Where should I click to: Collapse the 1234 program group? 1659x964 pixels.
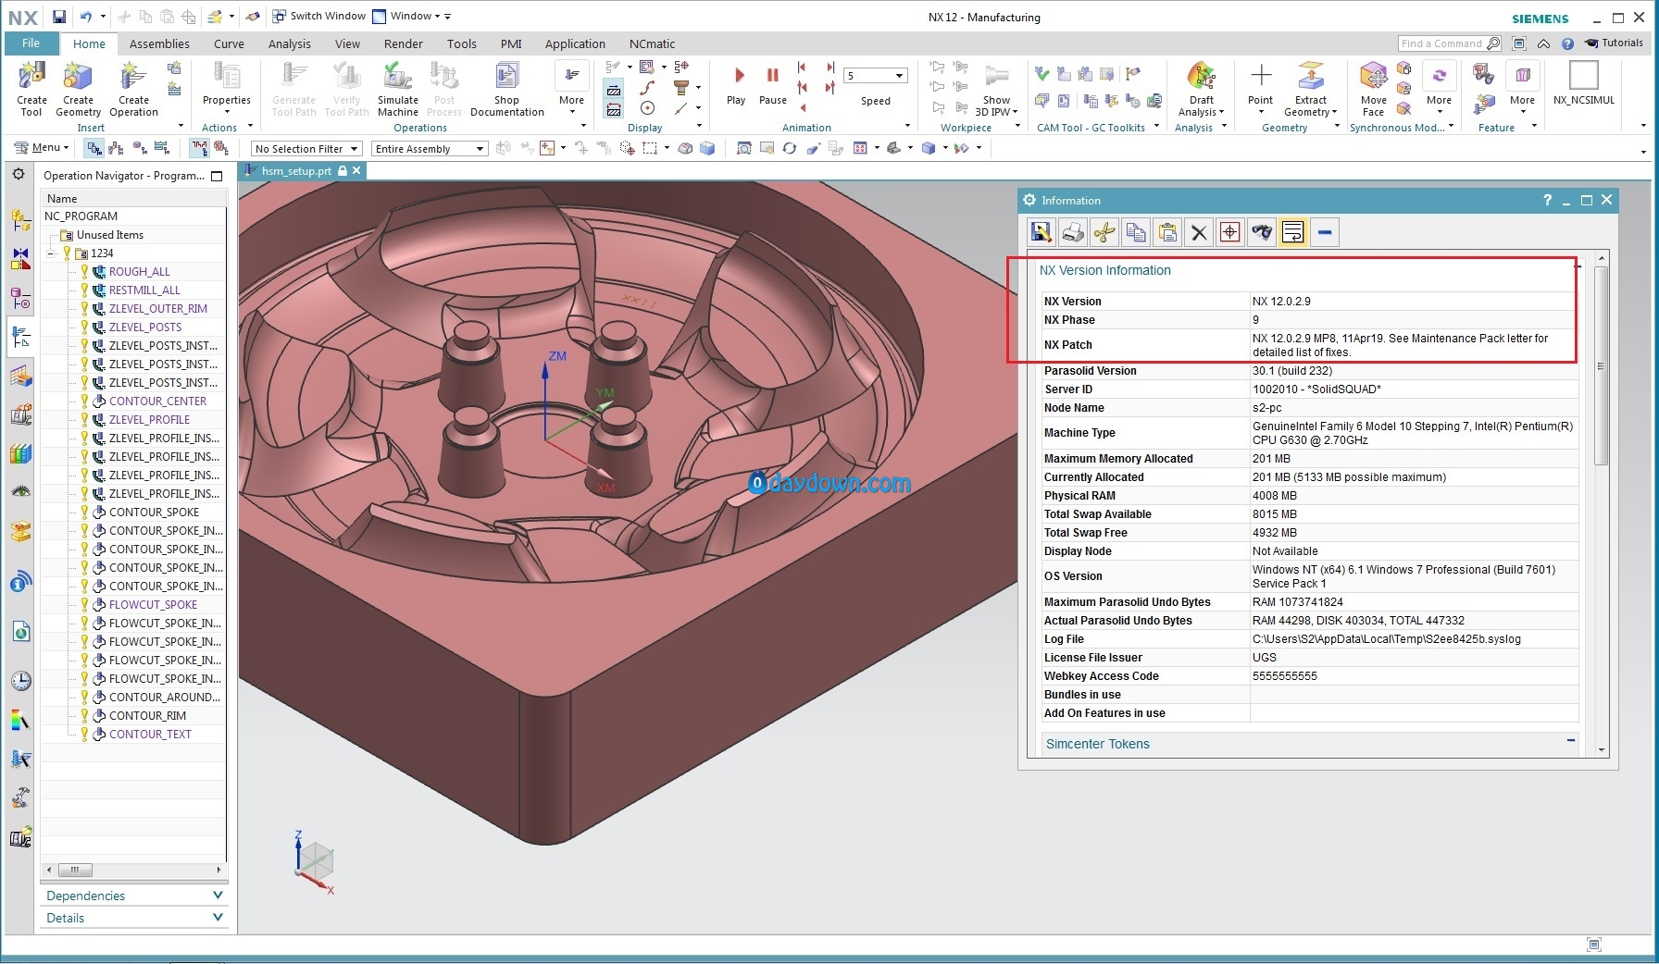coord(52,253)
